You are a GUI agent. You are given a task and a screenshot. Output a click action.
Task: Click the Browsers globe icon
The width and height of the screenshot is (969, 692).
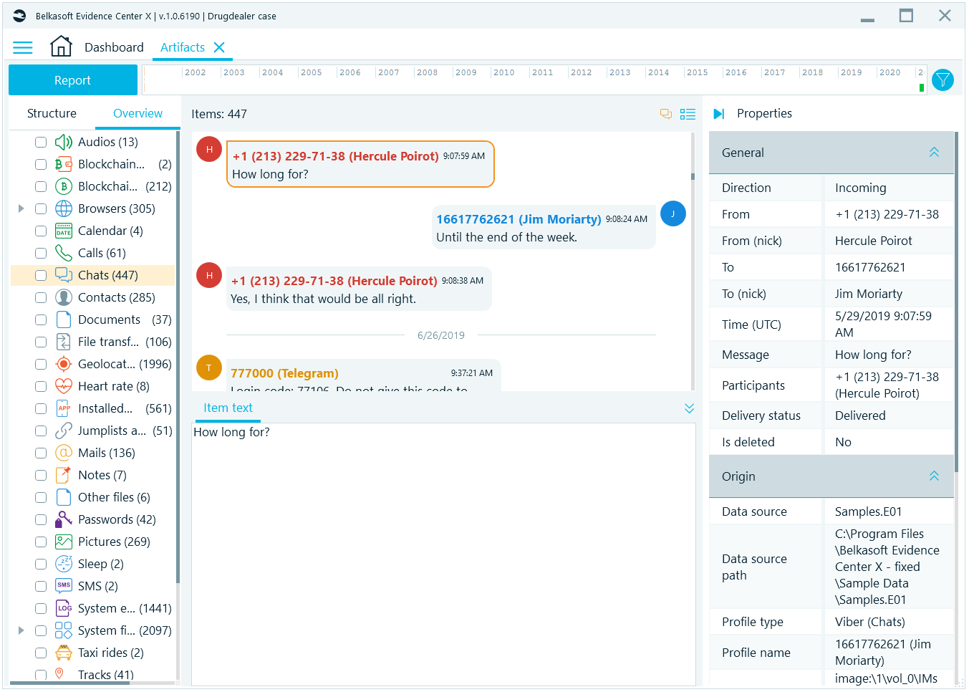(x=64, y=208)
